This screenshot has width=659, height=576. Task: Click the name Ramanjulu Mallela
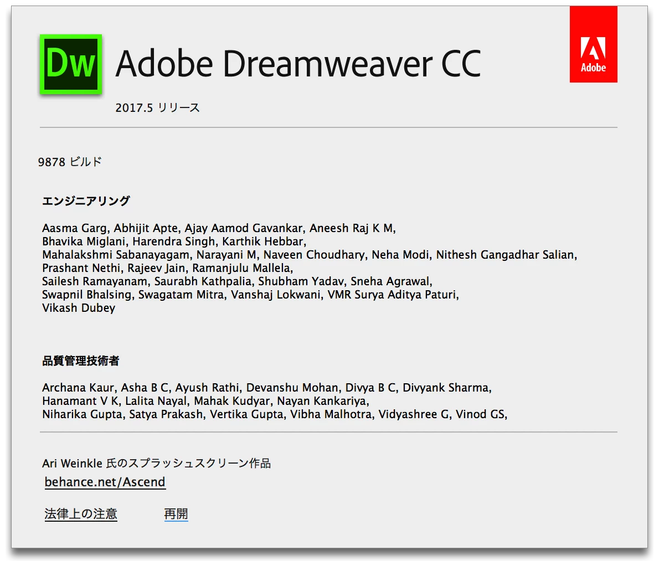click(241, 268)
